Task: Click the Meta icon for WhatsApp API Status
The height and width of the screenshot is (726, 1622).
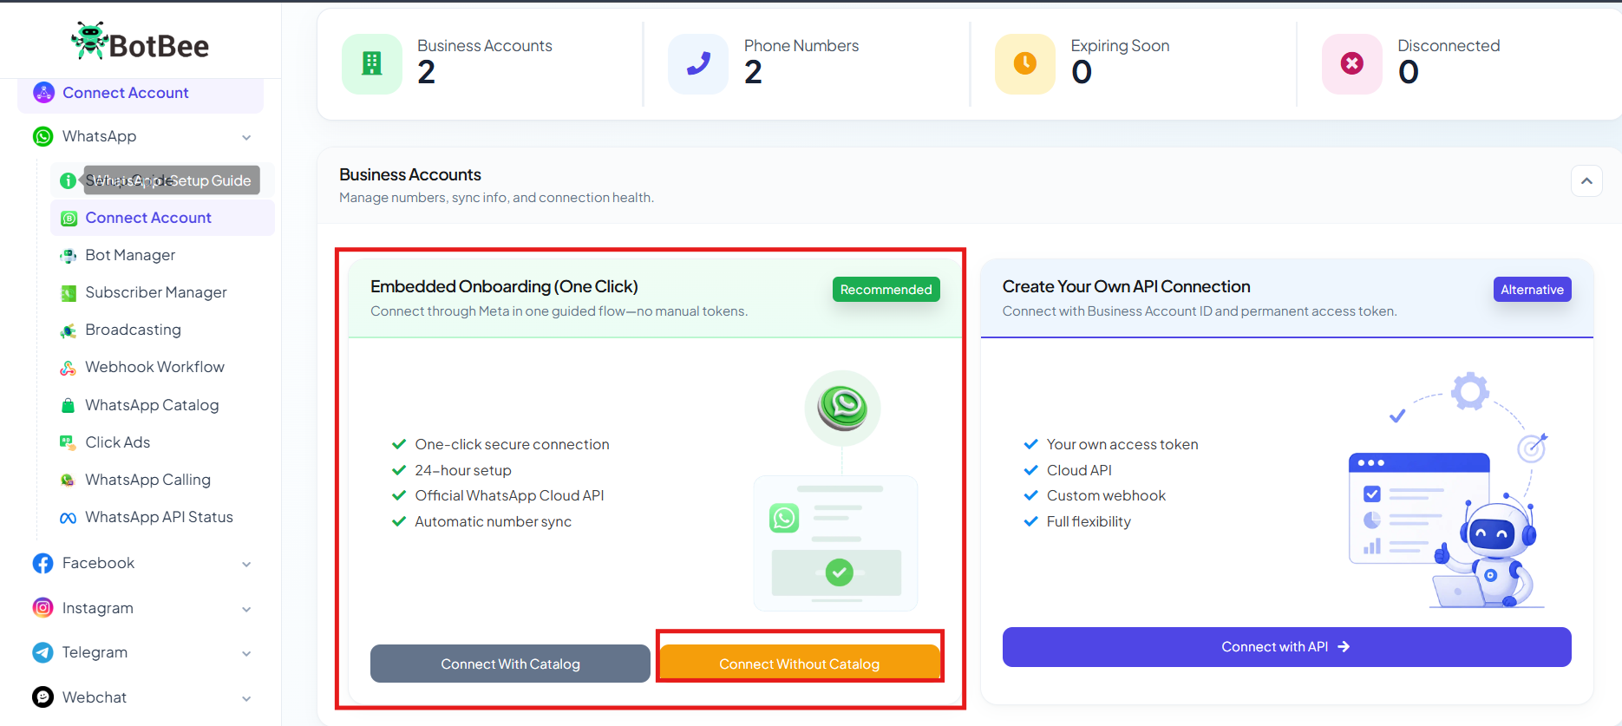Action: pos(68,518)
